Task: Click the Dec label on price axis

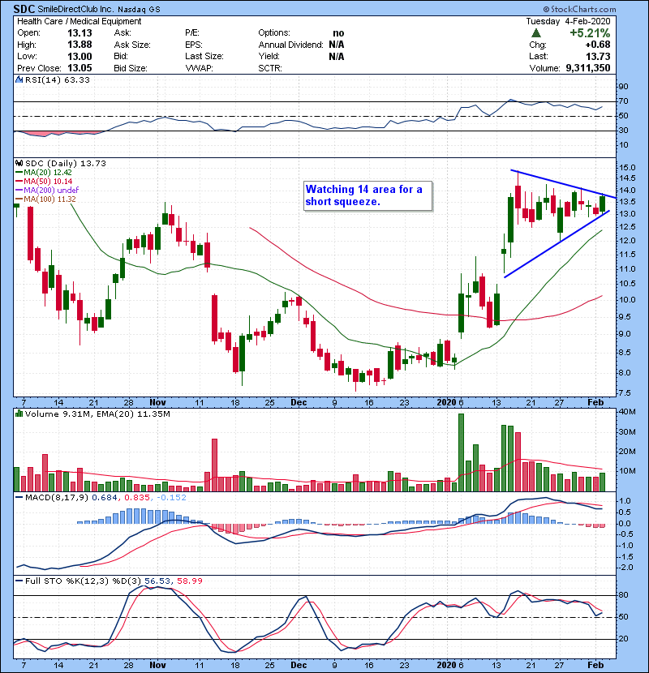Action: coord(299,402)
